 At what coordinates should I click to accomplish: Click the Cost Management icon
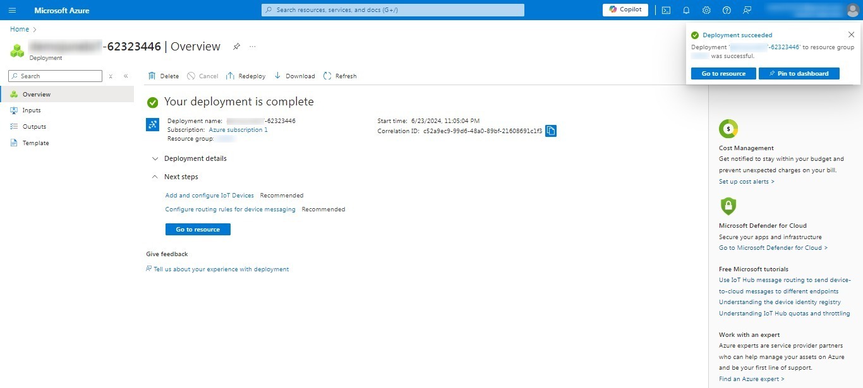(728, 129)
